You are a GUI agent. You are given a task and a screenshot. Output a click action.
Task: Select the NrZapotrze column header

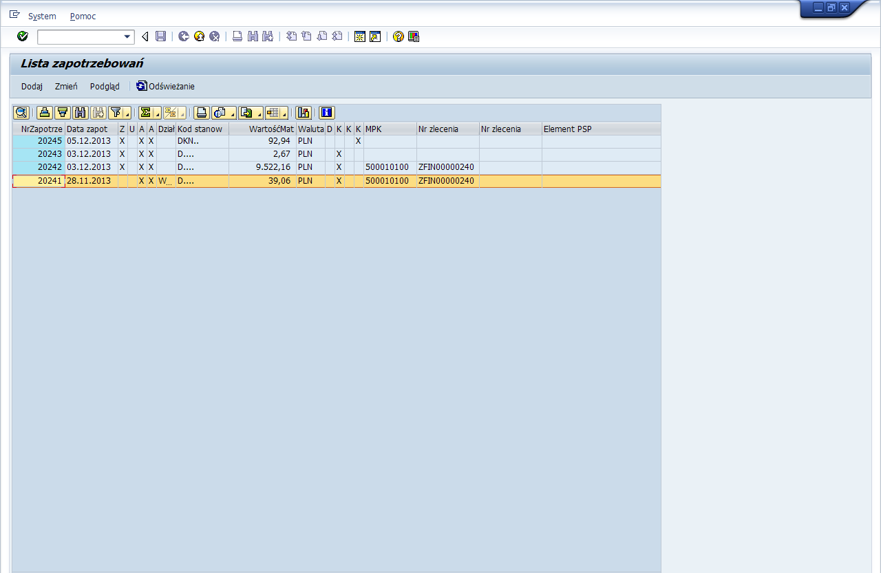pyautogui.click(x=39, y=129)
